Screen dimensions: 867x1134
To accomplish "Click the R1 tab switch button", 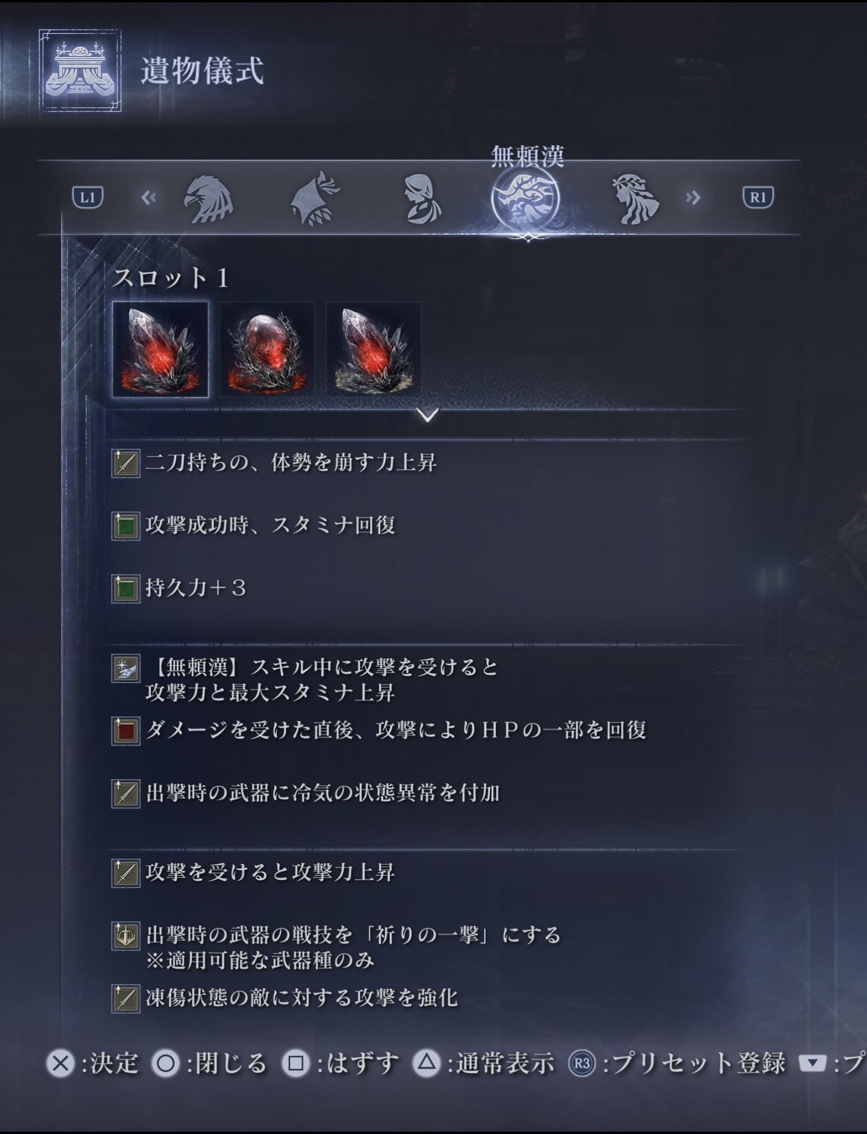I will 758,198.
